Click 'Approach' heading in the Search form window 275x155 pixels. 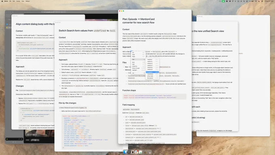(63, 59)
